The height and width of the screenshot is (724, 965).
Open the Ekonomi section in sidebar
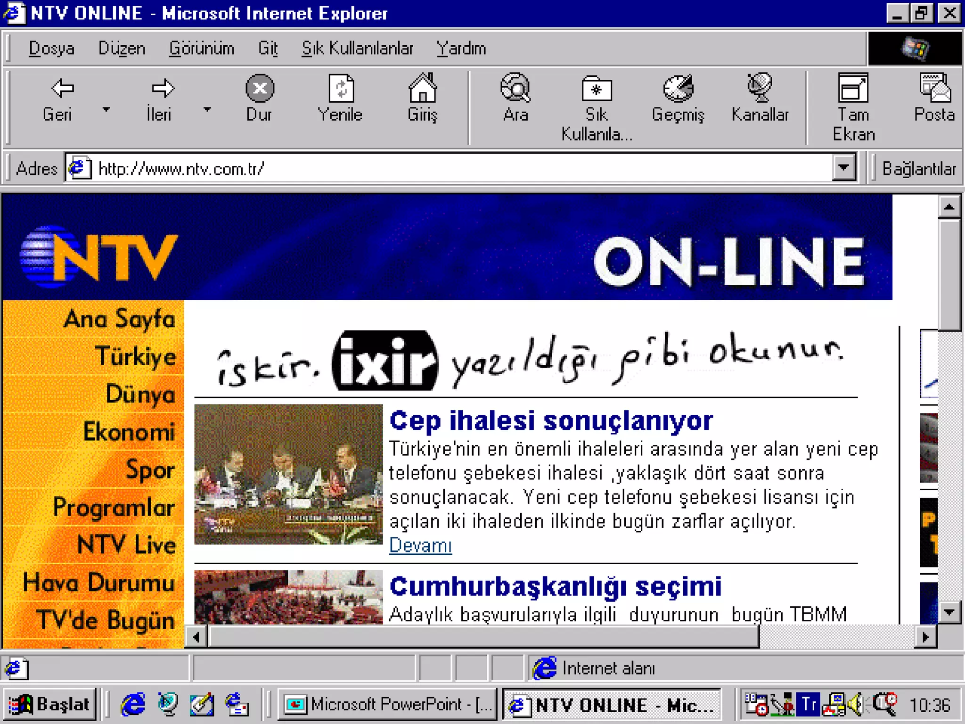click(129, 432)
